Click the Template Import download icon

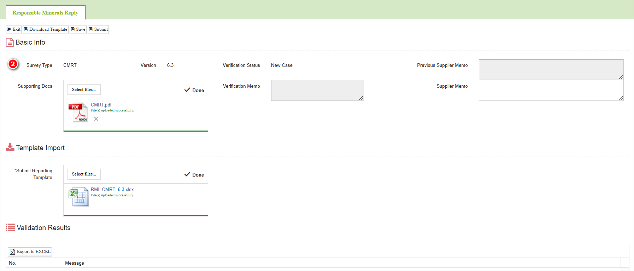(x=10, y=147)
